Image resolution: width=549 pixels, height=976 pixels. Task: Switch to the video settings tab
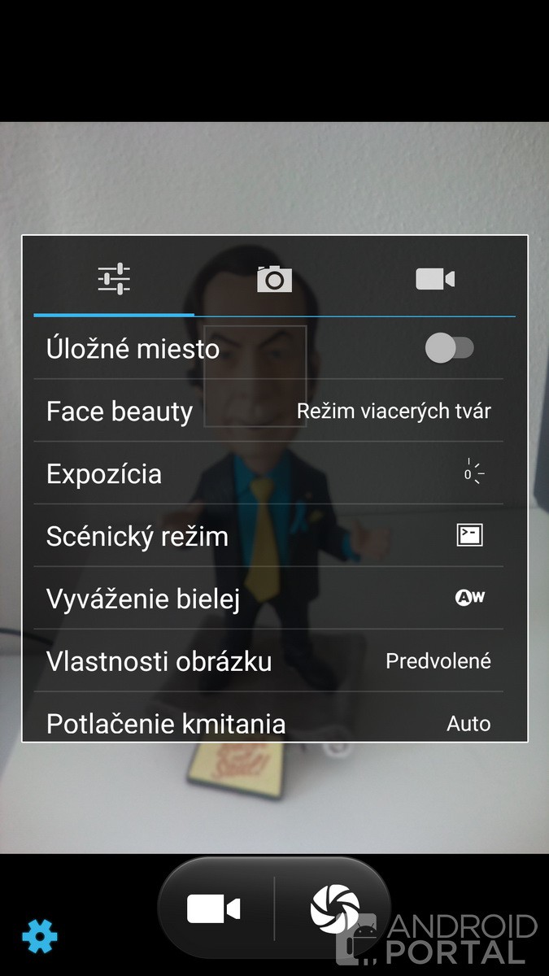point(435,279)
